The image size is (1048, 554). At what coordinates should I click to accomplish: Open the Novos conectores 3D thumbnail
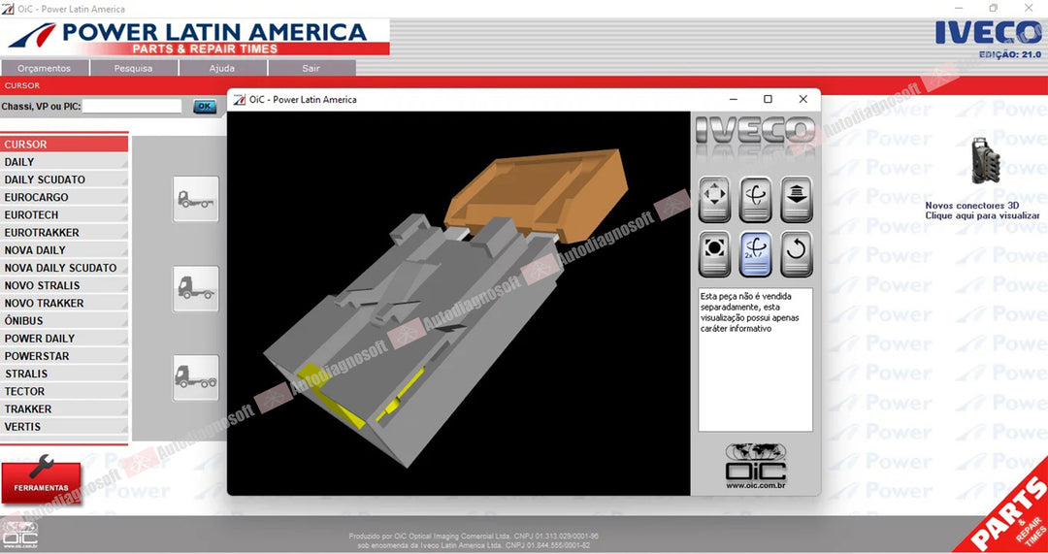coord(986,160)
